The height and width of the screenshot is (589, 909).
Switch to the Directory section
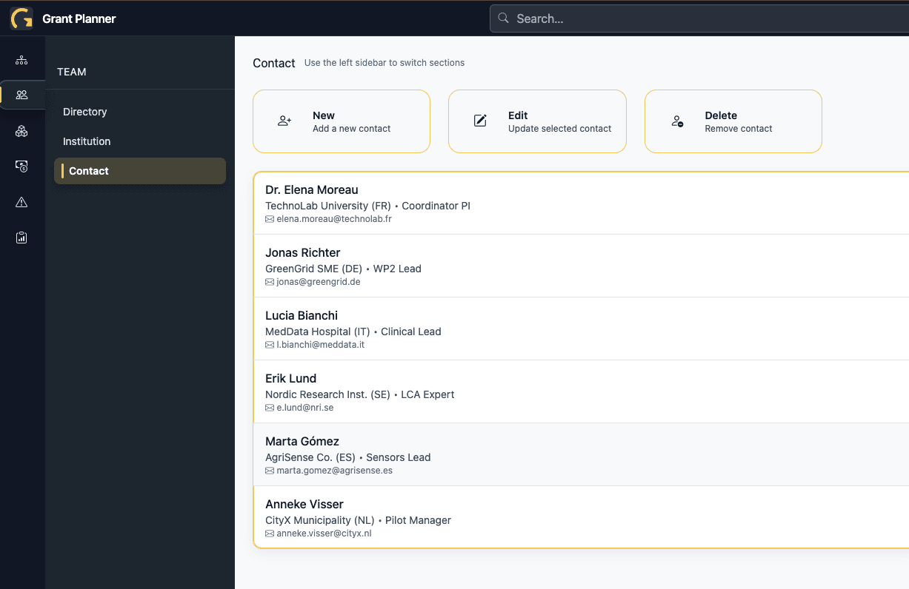click(84, 112)
